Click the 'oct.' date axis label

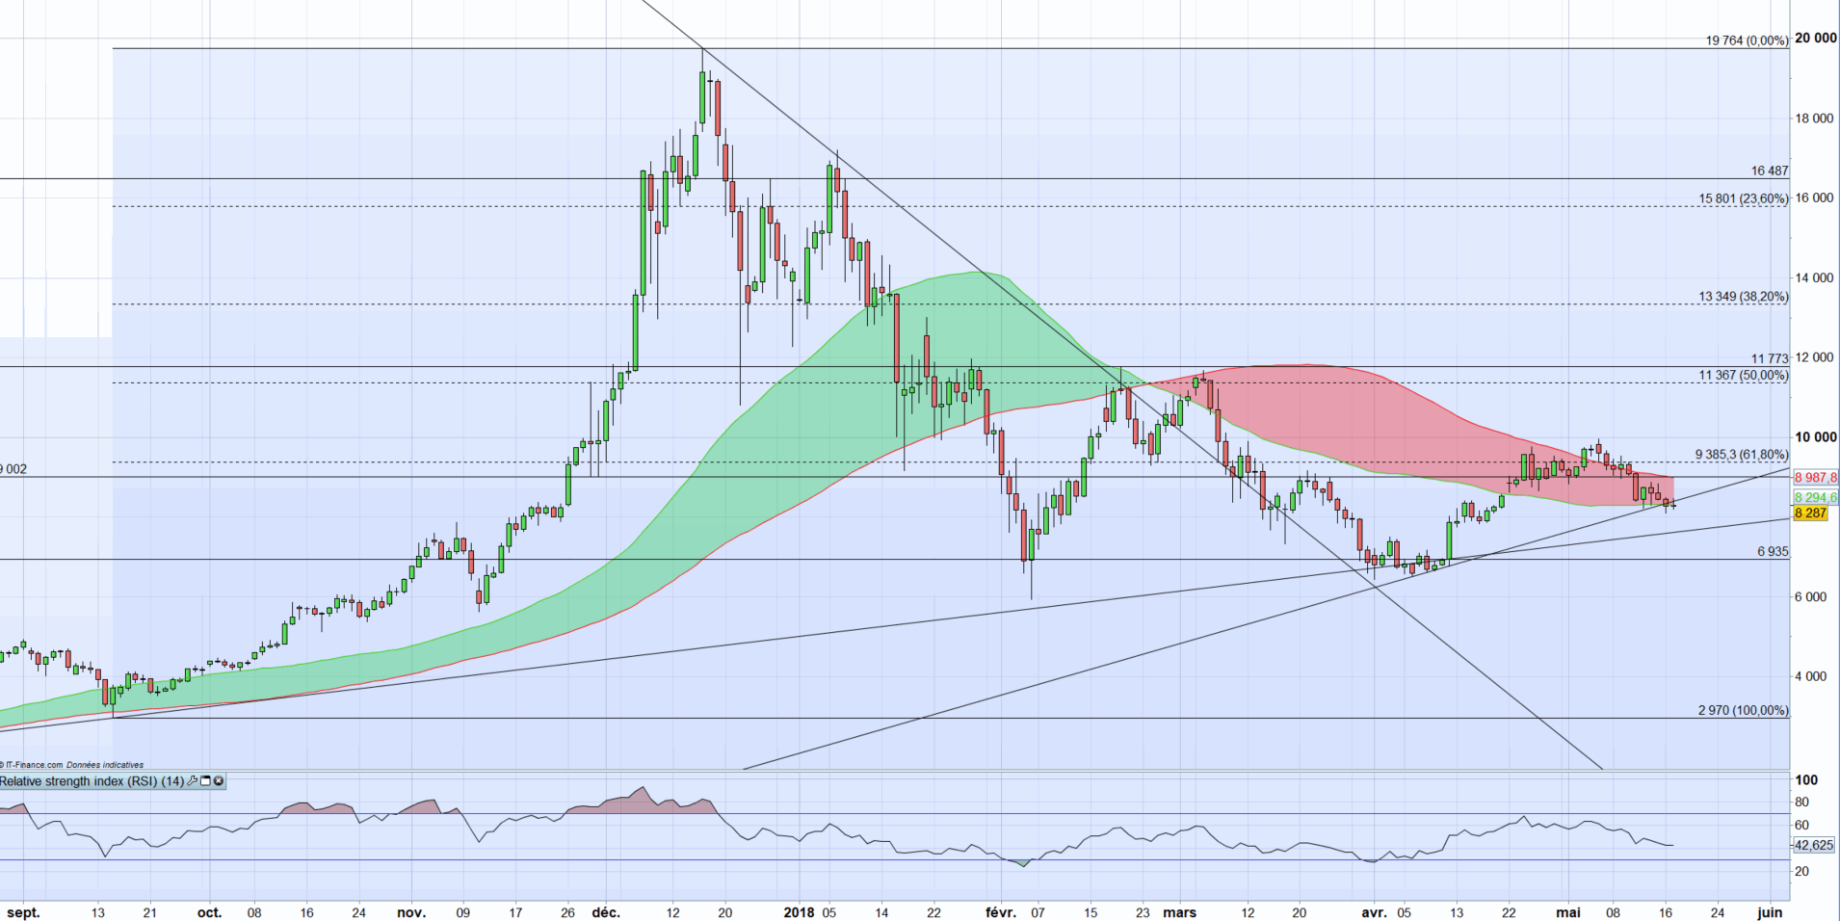tap(209, 912)
